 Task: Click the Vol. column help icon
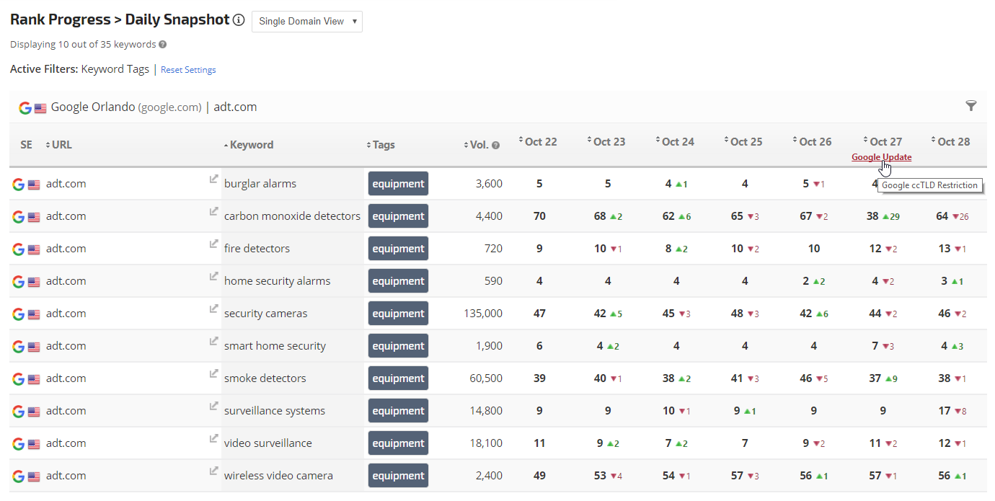pyautogui.click(x=495, y=145)
